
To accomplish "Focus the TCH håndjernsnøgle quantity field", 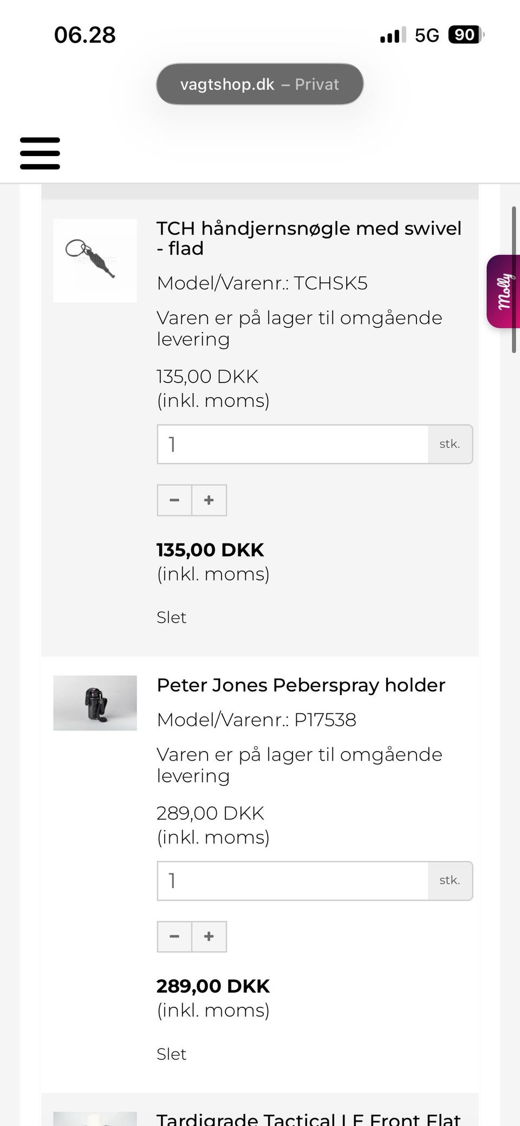I will click(292, 444).
